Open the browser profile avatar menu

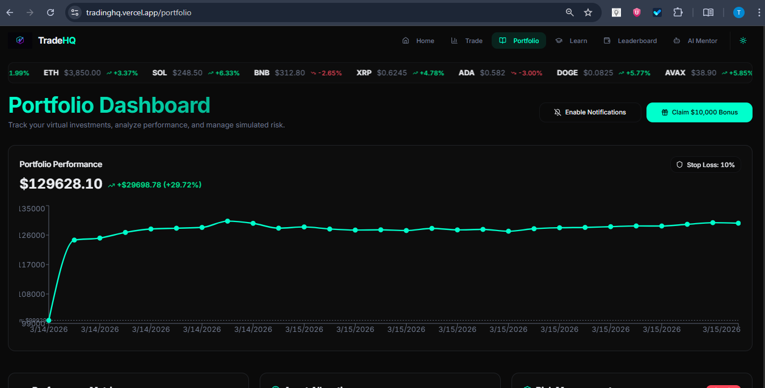[738, 12]
